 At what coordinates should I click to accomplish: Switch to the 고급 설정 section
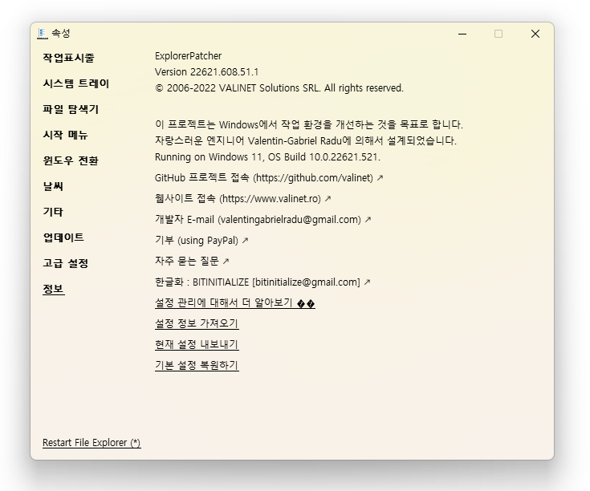click(x=66, y=263)
